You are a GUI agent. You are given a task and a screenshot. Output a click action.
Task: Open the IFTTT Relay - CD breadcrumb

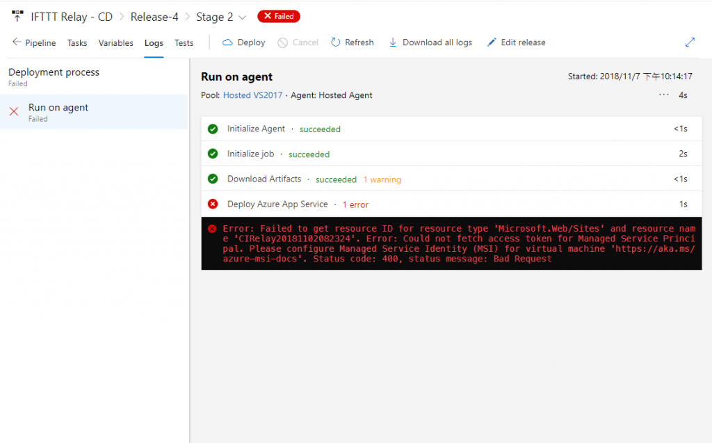72,17
